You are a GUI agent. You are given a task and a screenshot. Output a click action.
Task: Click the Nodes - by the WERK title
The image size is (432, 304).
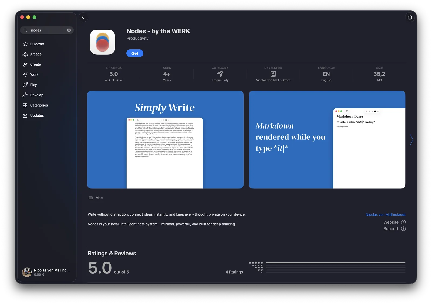[158, 31]
